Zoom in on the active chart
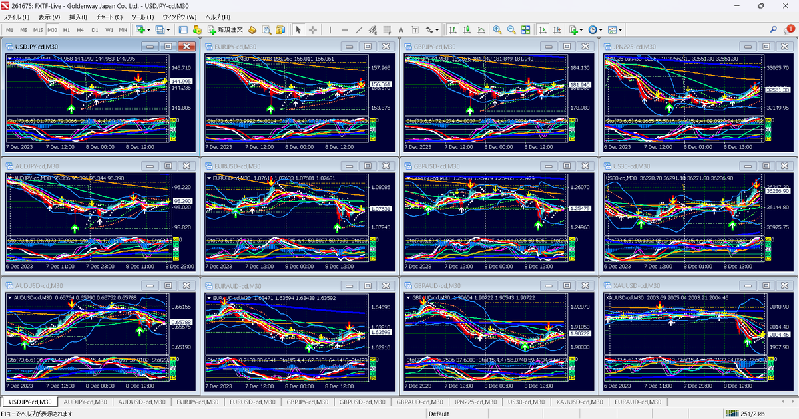 497,29
